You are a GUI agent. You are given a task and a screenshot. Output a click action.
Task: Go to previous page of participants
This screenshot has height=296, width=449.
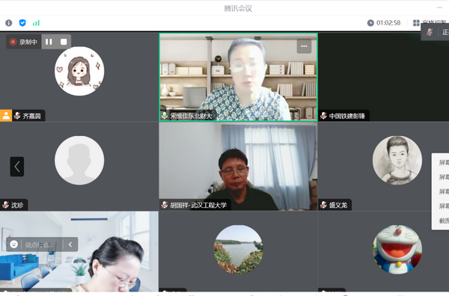point(17,167)
